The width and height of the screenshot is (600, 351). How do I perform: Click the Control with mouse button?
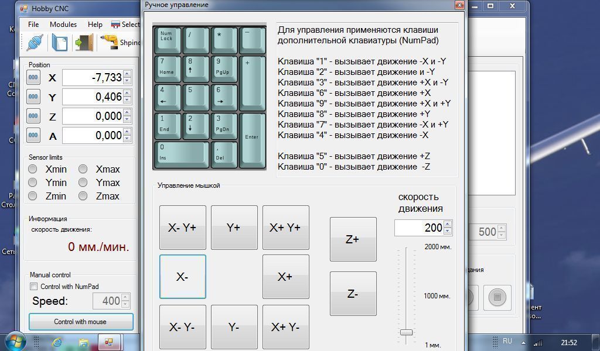[81, 322]
